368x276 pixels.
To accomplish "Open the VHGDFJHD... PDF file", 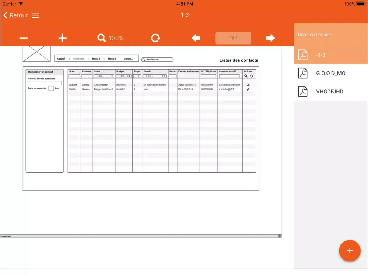I will 331,92.
